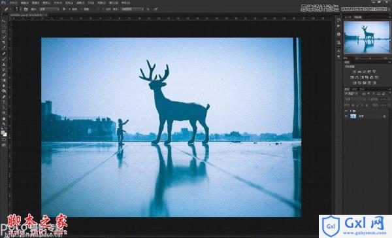392x238 pixels.
Task: Open the Character panel A icon
Action: pyautogui.click(x=338, y=51)
